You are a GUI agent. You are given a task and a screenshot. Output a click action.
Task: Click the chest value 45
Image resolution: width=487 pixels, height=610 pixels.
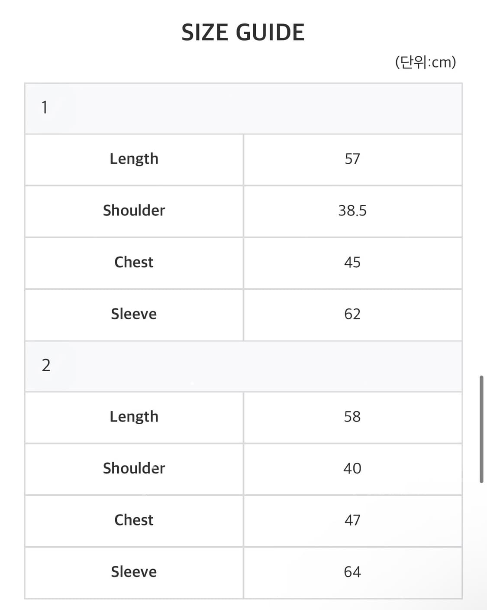click(352, 262)
